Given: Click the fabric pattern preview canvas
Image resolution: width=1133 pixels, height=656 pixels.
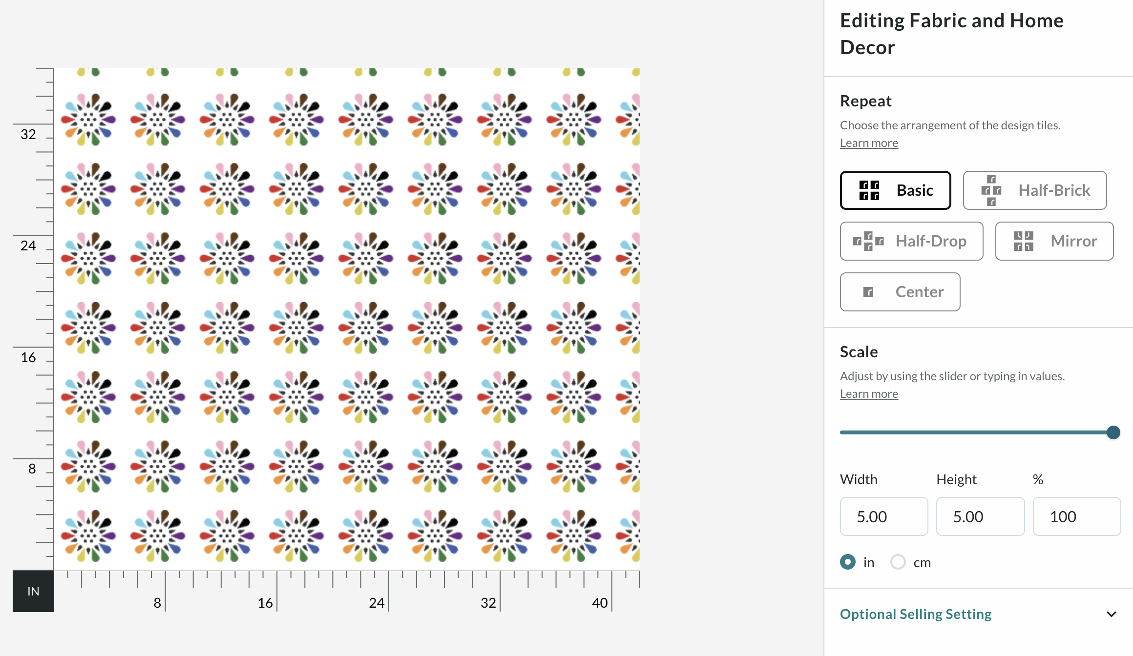Looking at the screenshot, I should coord(347,319).
